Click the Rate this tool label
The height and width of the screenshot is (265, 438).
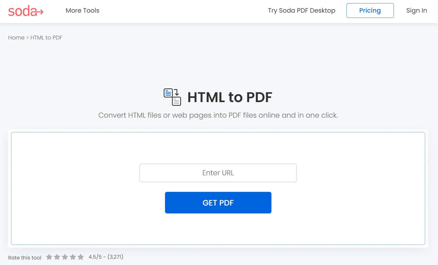point(24,258)
